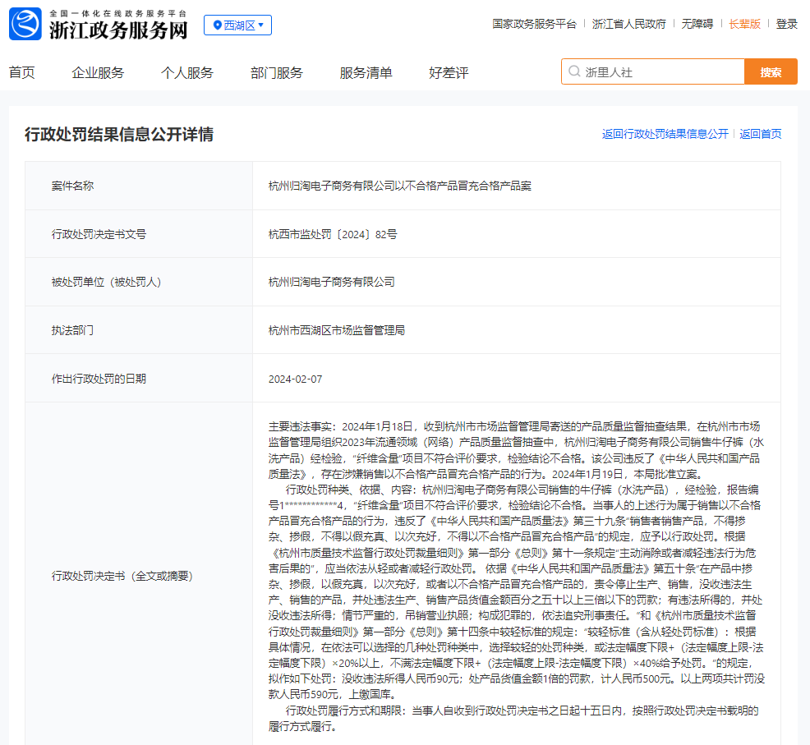Select the punished company name 杭州归淘电子商务有限公司 value

pyautogui.click(x=332, y=282)
